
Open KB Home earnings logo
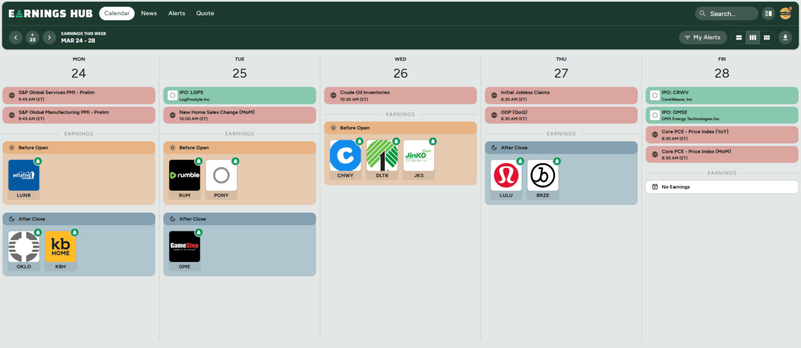pyautogui.click(x=61, y=246)
